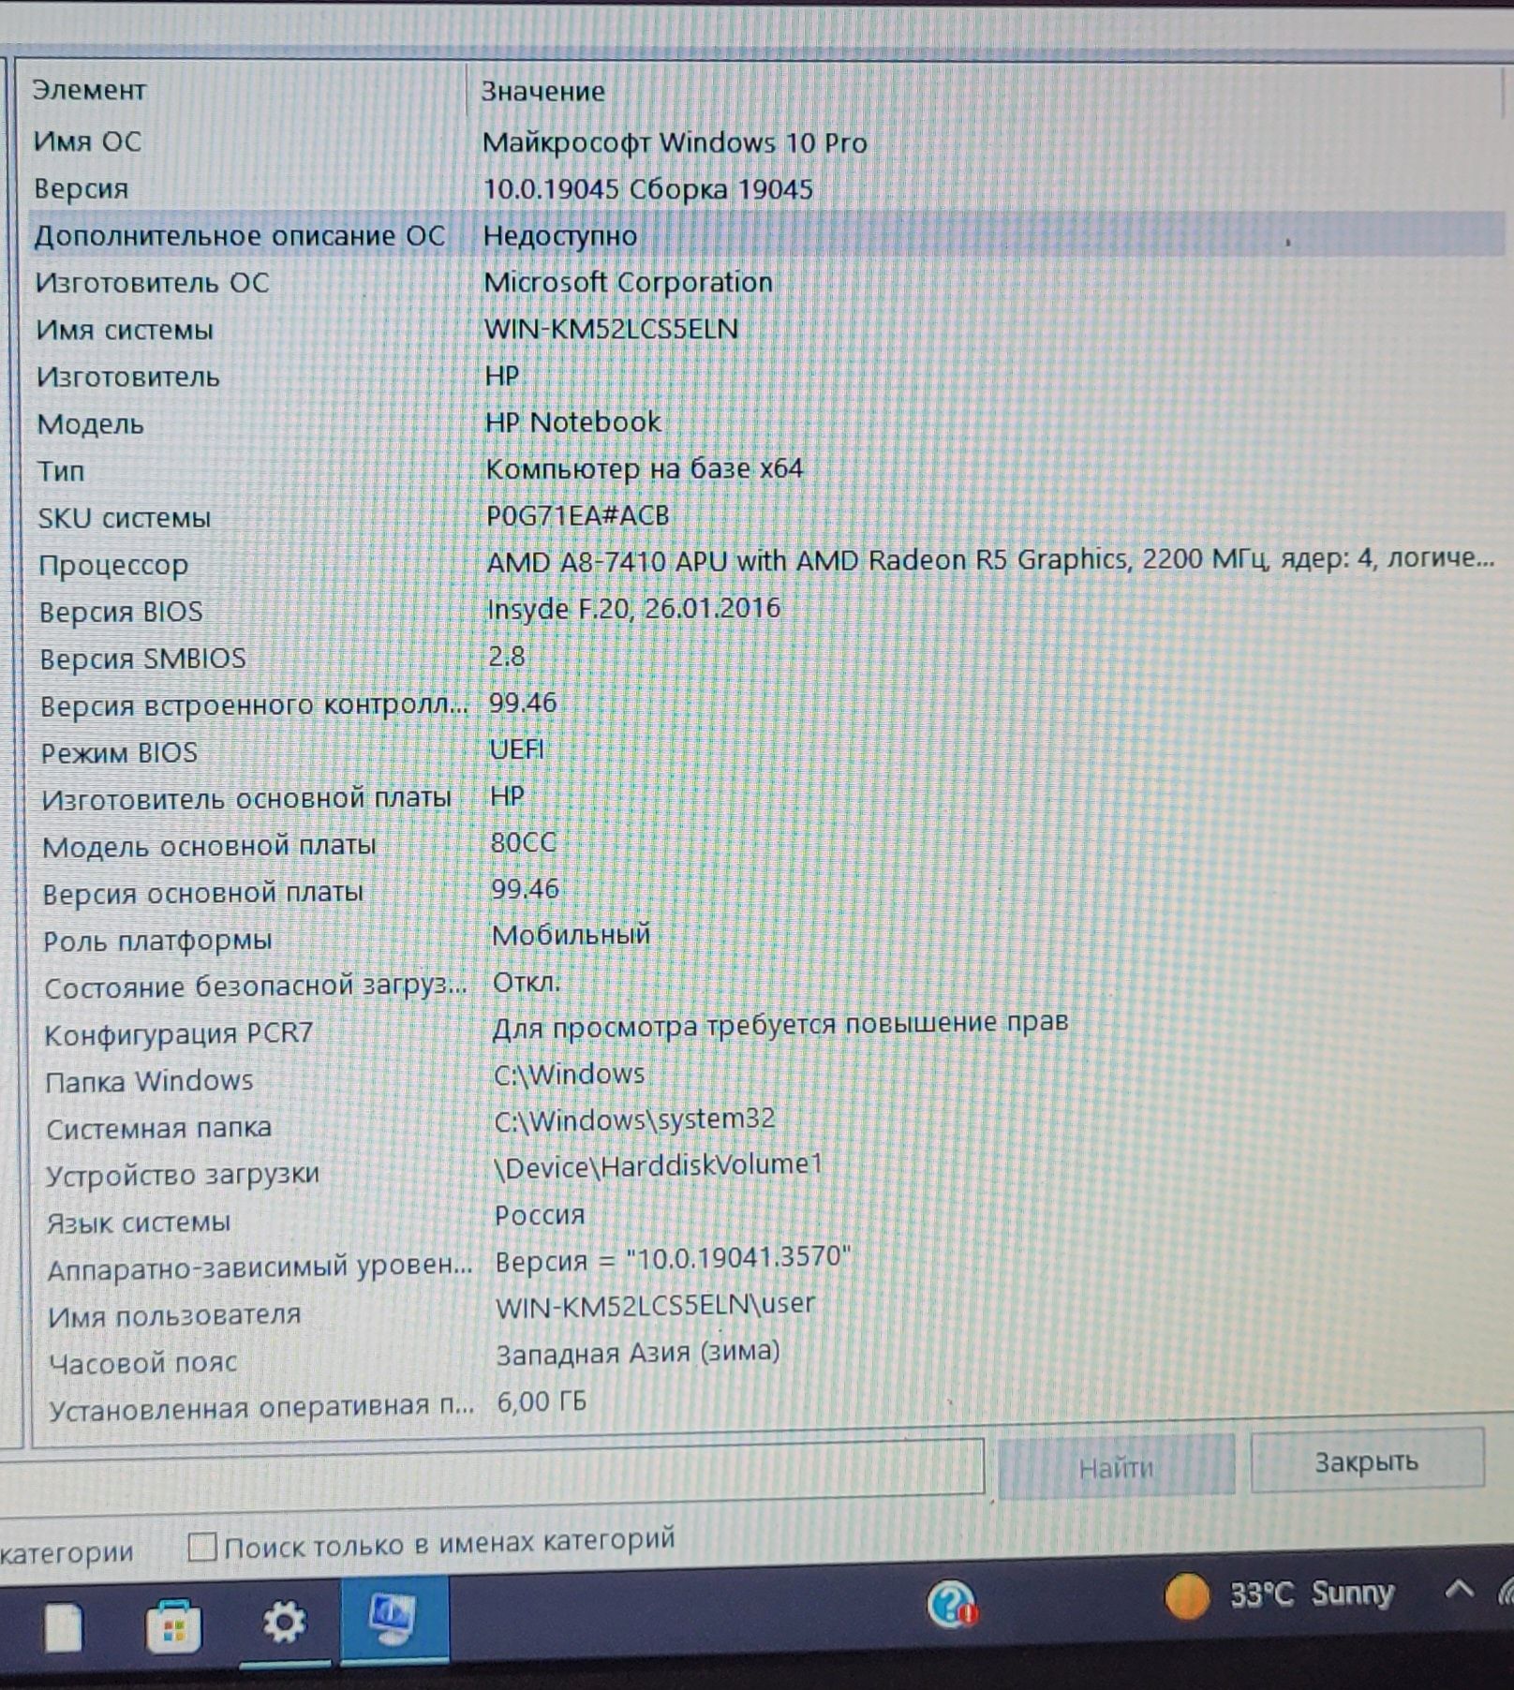Open Microsoft Store from taskbar

click(x=173, y=1625)
